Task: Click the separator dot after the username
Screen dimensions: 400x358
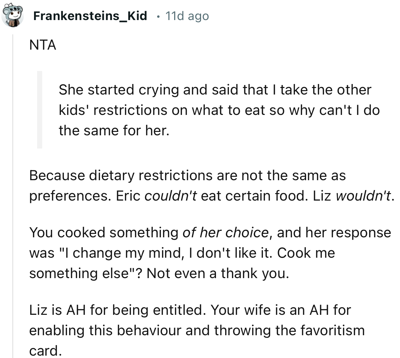Action: [x=159, y=16]
